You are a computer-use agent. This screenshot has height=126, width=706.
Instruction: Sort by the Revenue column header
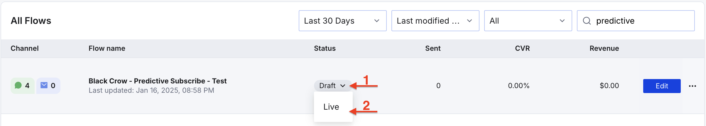point(604,48)
